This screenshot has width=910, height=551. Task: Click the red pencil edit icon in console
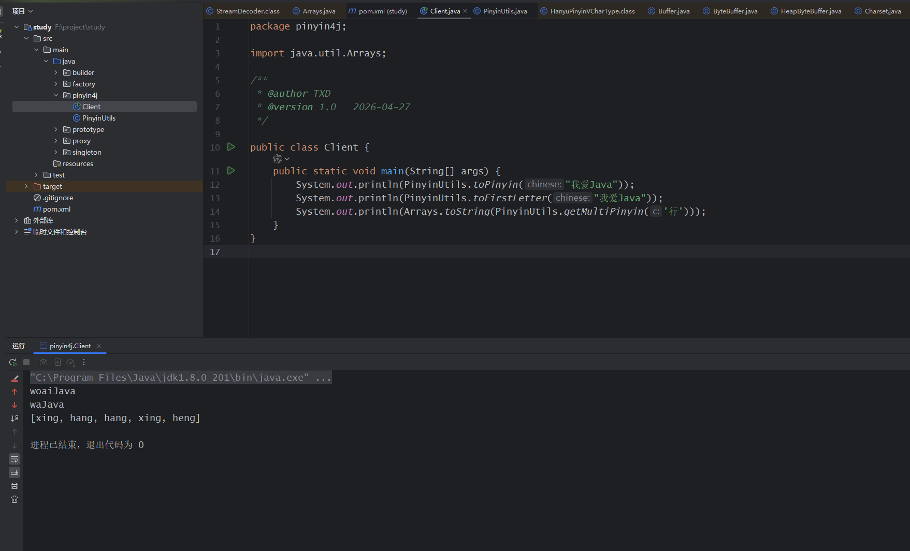pos(15,378)
